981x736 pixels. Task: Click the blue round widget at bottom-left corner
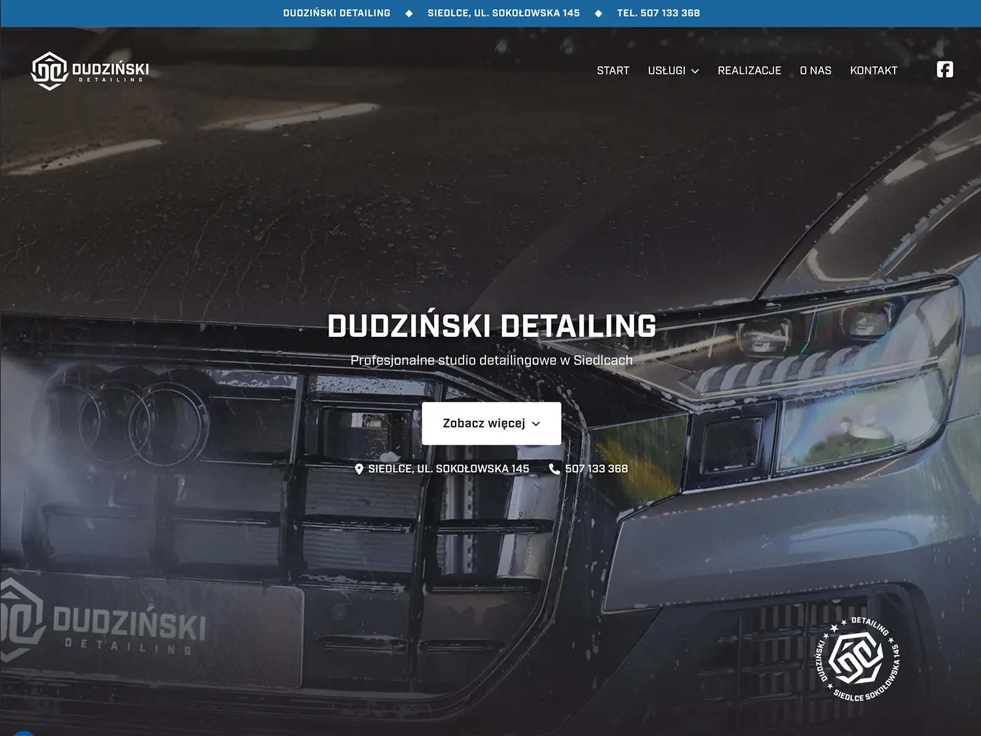23,734
